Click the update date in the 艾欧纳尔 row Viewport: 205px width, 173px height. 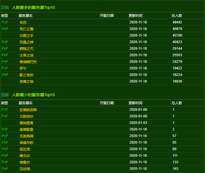point(138,116)
